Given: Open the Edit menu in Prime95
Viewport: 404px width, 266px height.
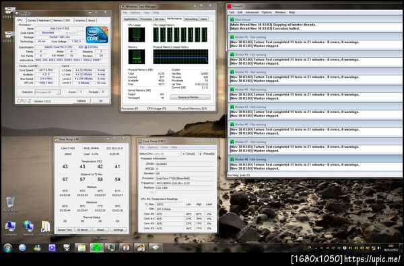Looking at the screenshot, I should pyautogui.click(x=240, y=12).
